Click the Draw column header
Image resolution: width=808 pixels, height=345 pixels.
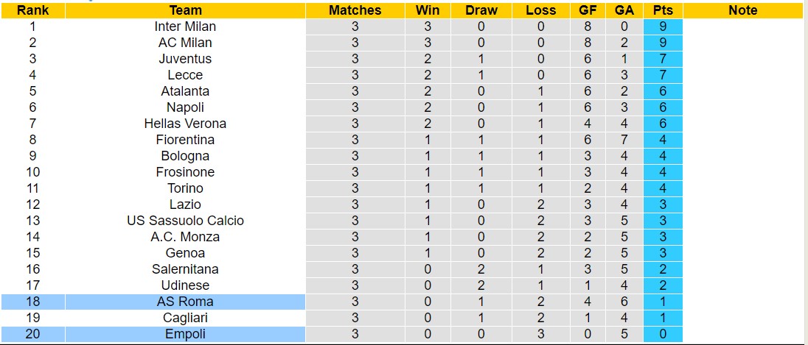(481, 10)
